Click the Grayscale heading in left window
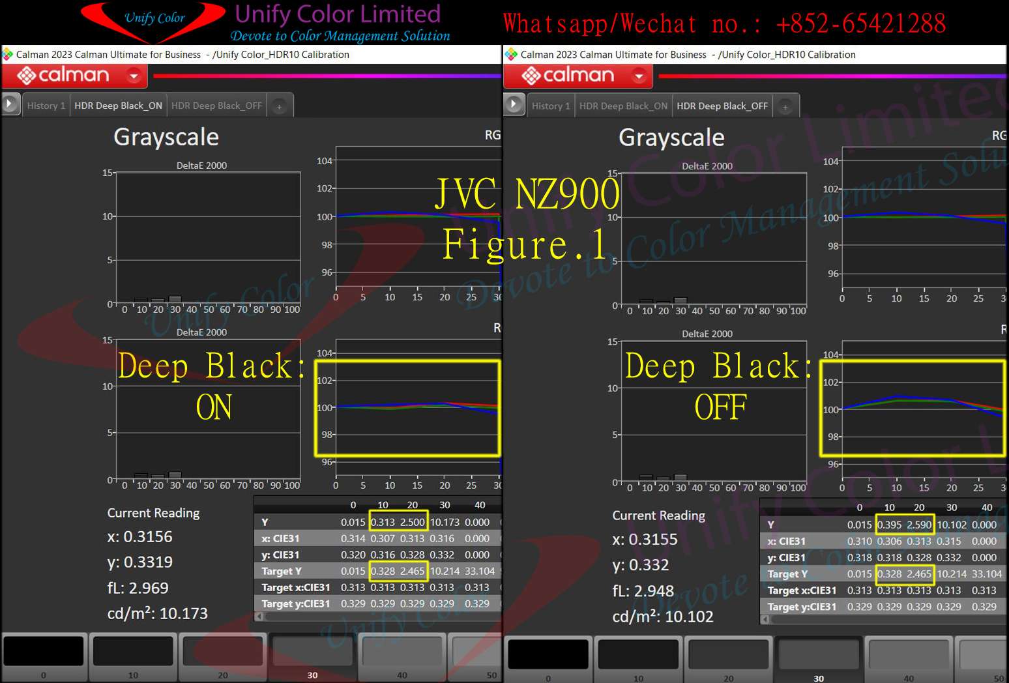The height and width of the screenshot is (683, 1009). [166, 137]
